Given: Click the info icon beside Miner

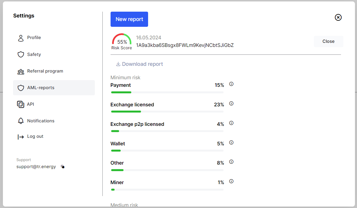Looking at the screenshot, I should 231,181.
